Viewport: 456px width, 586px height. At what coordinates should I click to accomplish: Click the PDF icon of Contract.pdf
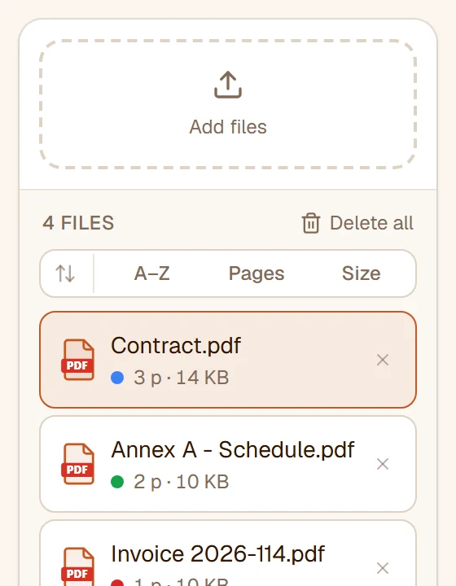click(x=77, y=360)
